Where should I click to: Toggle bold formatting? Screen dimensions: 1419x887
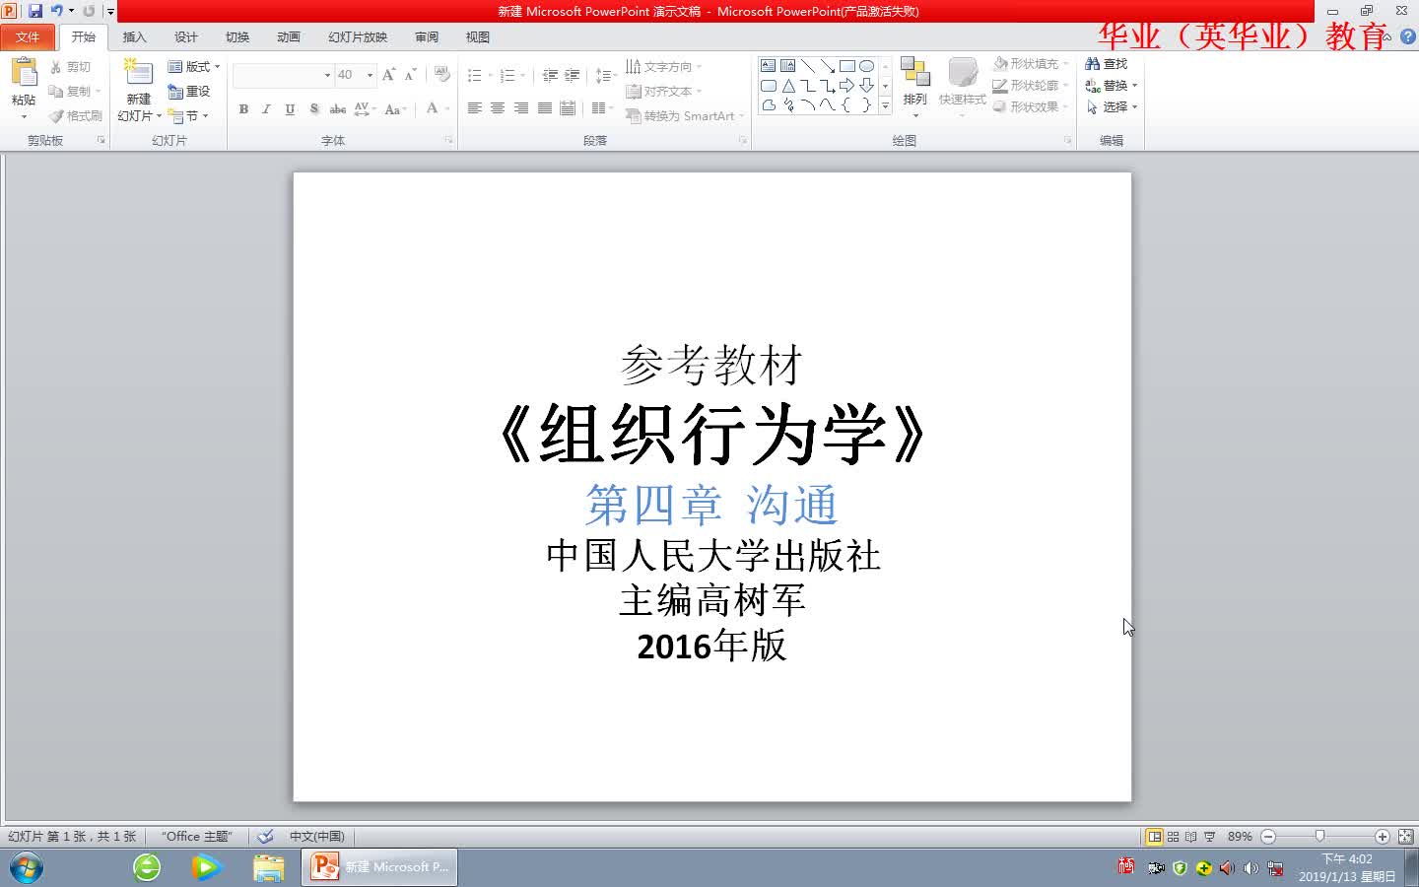(x=243, y=109)
